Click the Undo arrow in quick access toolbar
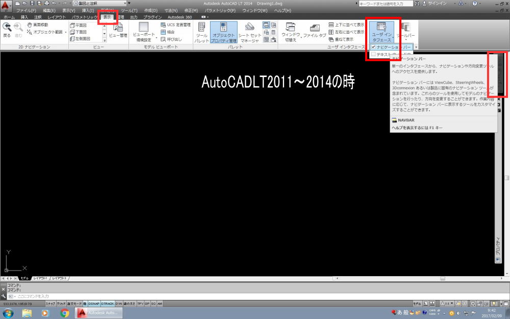Viewport: 510px width, 319px height. [54, 3]
